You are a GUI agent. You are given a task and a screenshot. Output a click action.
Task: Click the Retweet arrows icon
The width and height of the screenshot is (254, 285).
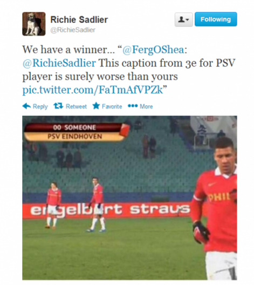pos(58,106)
